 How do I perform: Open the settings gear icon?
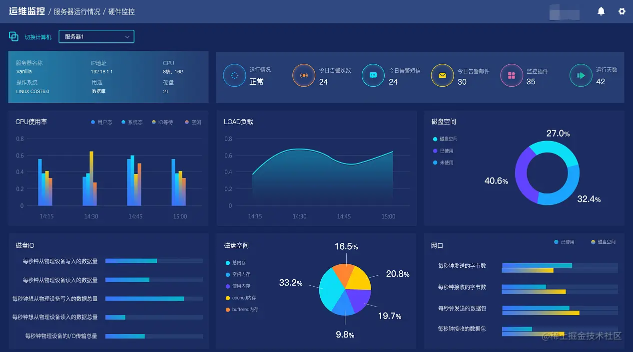point(622,11)
